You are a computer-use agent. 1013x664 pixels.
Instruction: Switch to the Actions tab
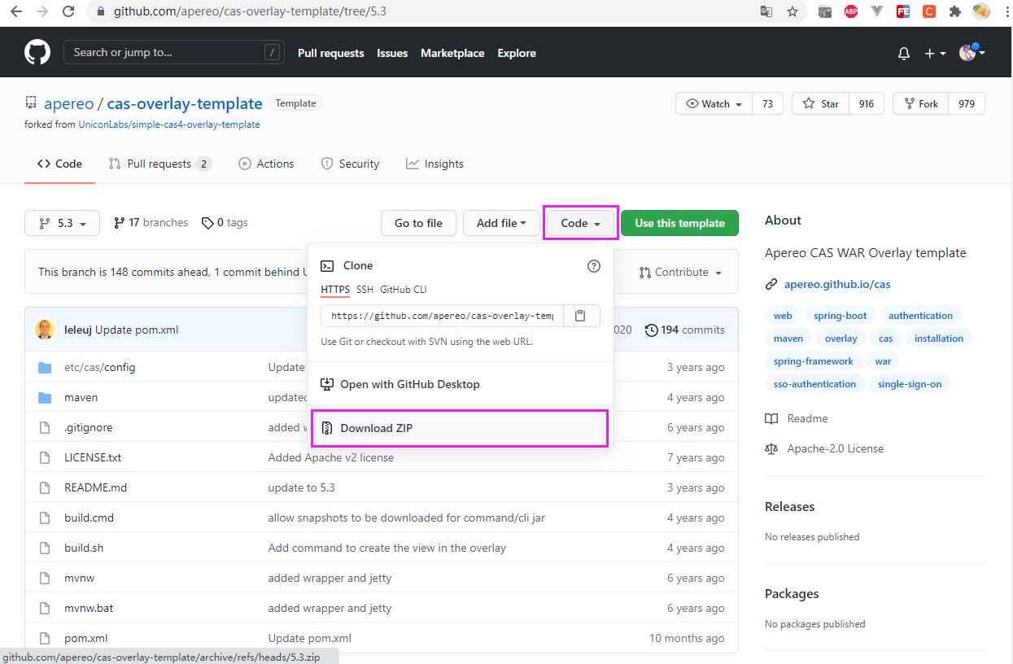(266, 164)
